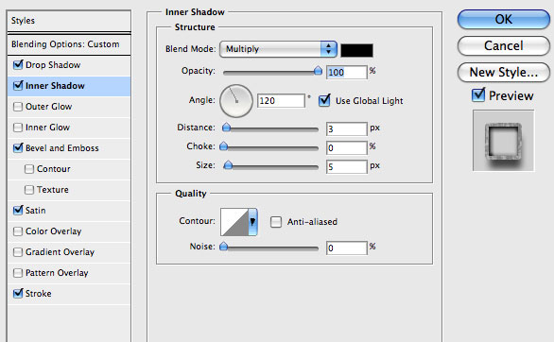This screenshot has width=554, height=342.
Task: Select the Pattern Overlay style label
Action: (x=57, y=273)
